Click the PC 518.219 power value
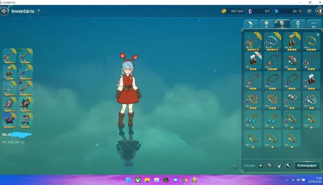The height and width of the screenshot is (185, 323). pyautogui.click(x=11, y=142)
